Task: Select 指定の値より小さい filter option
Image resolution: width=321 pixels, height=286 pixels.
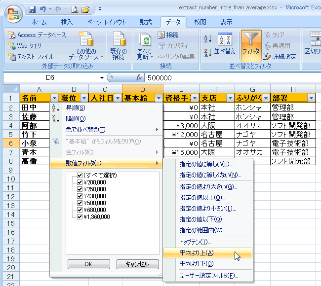Action: coord(208,209)
